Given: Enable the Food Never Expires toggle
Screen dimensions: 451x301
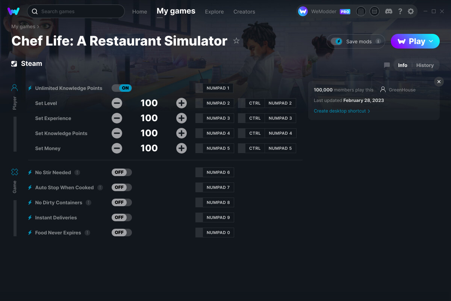Looking at the screenshot, I should 122,233.
